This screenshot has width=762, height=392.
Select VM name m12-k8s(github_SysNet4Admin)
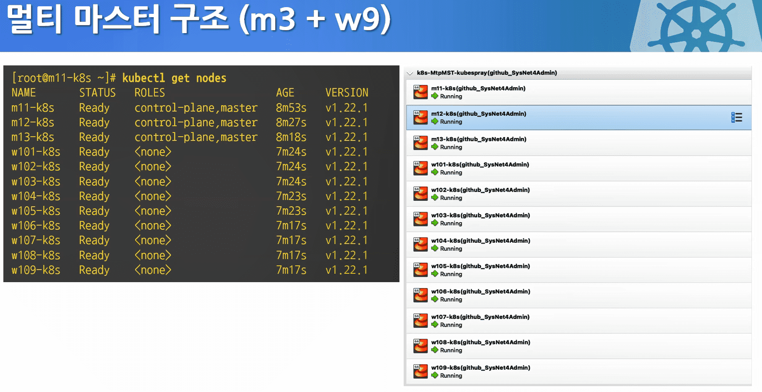(479, 114)
